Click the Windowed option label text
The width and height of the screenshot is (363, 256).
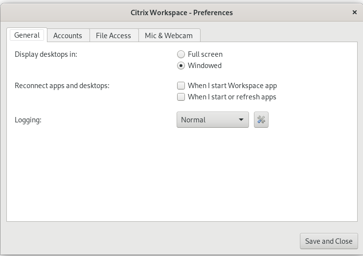tap(204, 66)
